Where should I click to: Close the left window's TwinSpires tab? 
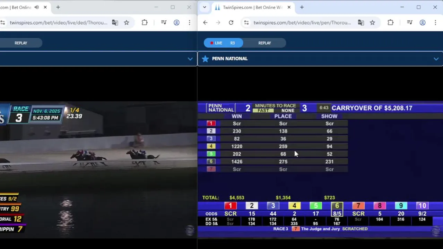point(45,7)
